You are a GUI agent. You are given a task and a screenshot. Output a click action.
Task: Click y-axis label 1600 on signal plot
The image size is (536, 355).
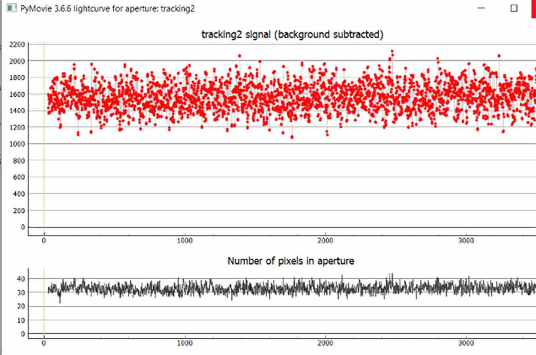pyautogui.click(x=17, y=94)
